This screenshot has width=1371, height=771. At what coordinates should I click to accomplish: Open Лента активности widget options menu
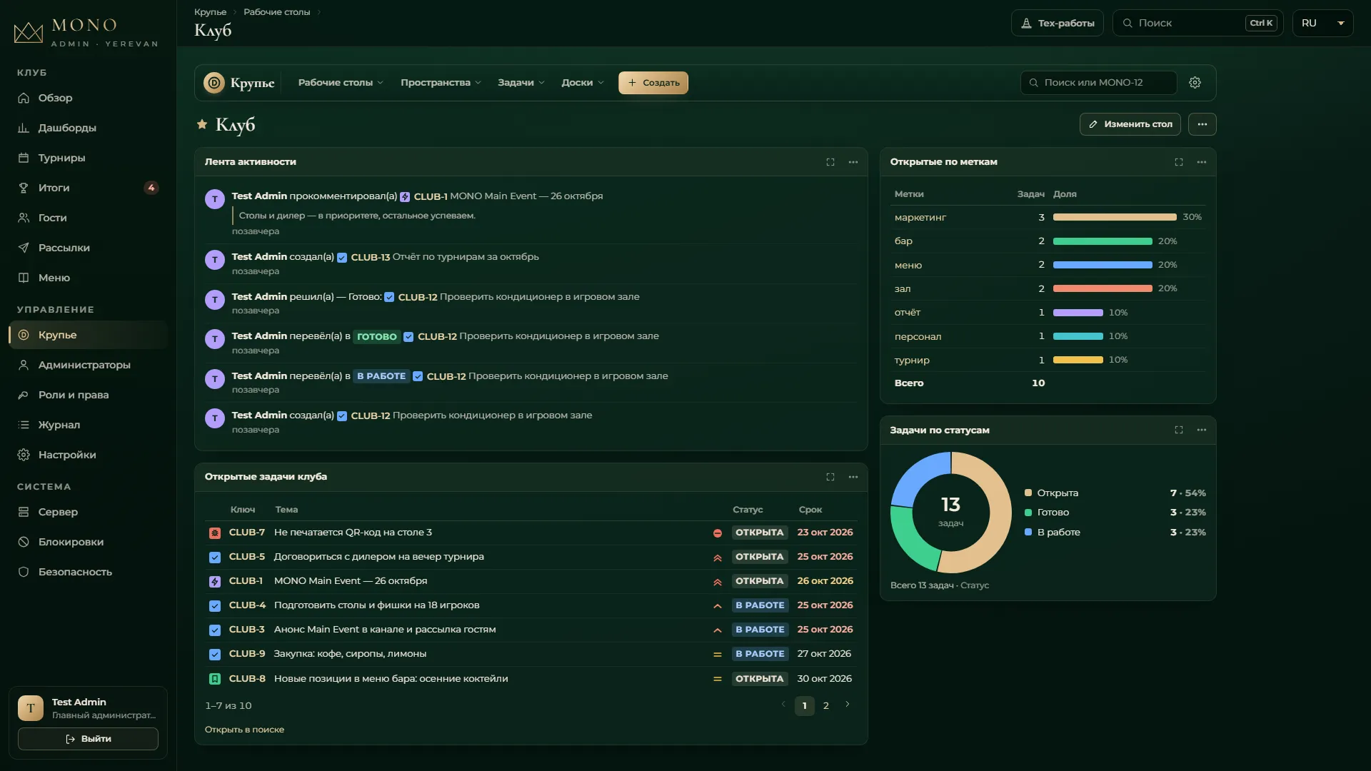click(853, 162)
